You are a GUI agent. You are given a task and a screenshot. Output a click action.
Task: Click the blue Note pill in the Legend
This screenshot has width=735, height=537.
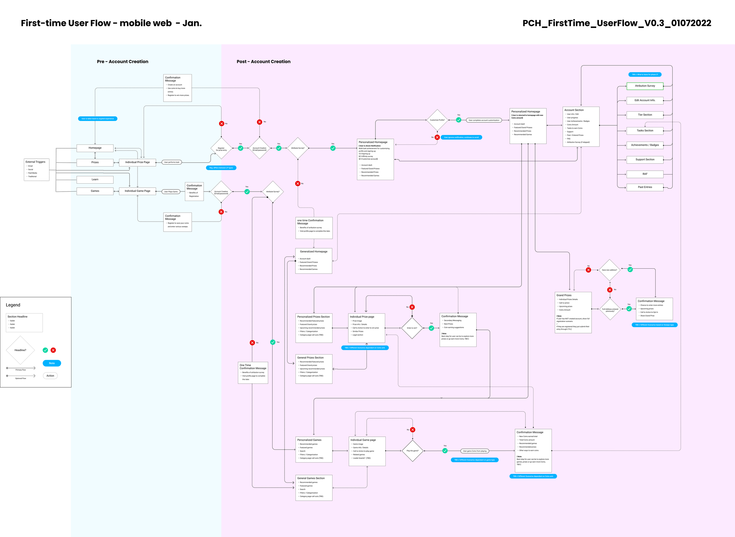coord(52,363)
